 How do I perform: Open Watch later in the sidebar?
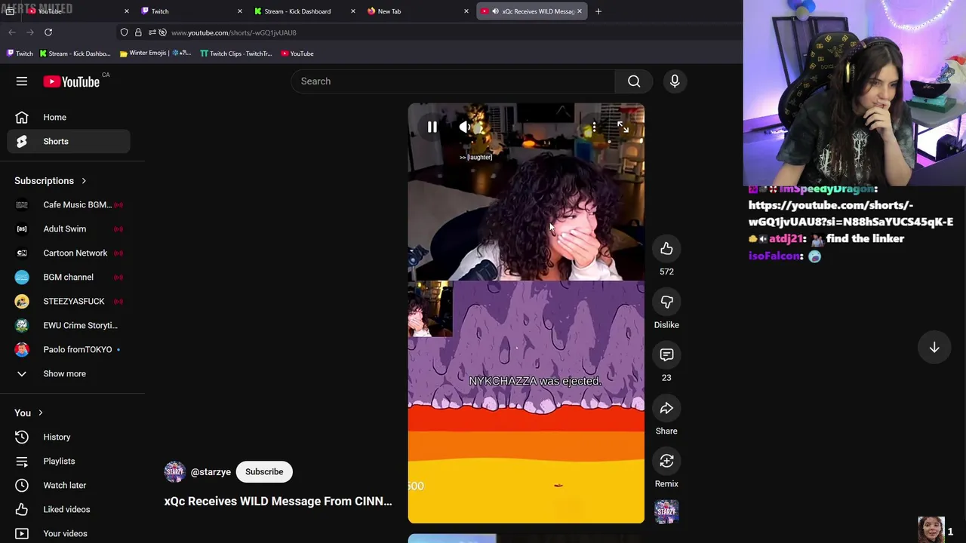[x=69, y=485]
